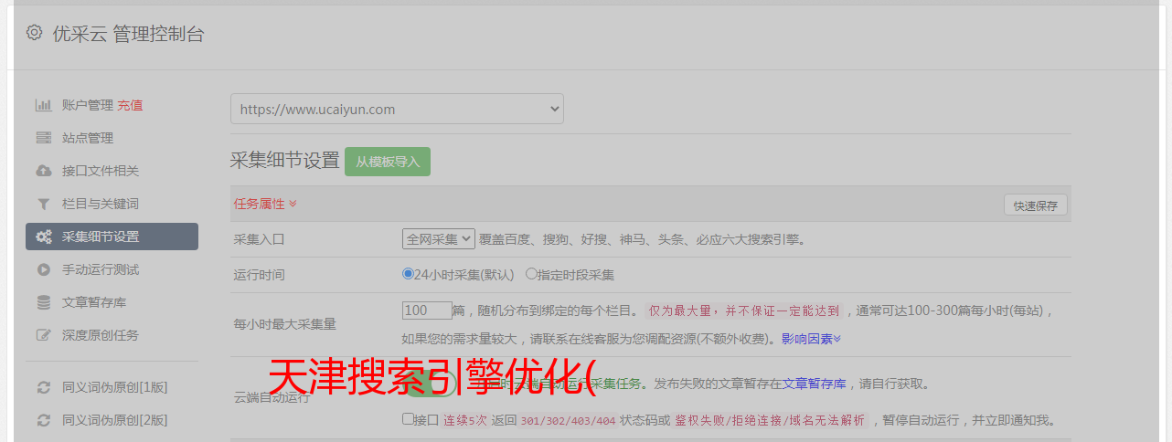This screenshot has height=442, width=1172.
Task: Click the hourly max count input field
Action: pyautogui.click(x=427, y=310)
